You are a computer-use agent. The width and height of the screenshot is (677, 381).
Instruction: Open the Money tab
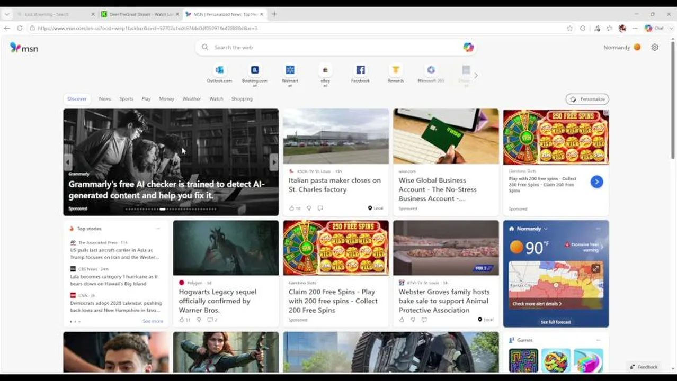click(166, 99)
